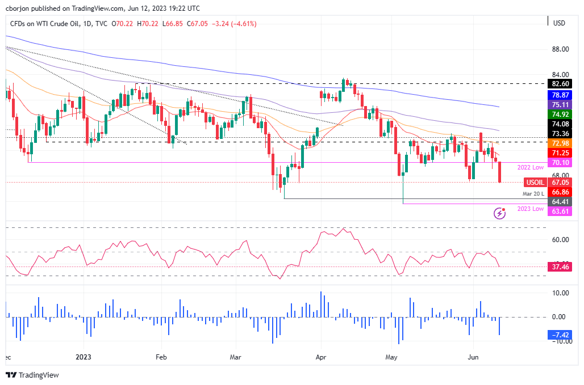Click the orange 72.98 price label
This screenshot has height=385, width=584.
point(559,143)
